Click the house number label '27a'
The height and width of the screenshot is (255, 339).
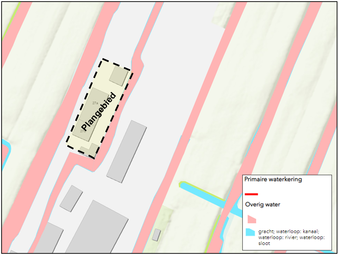(x=95, y=103)
